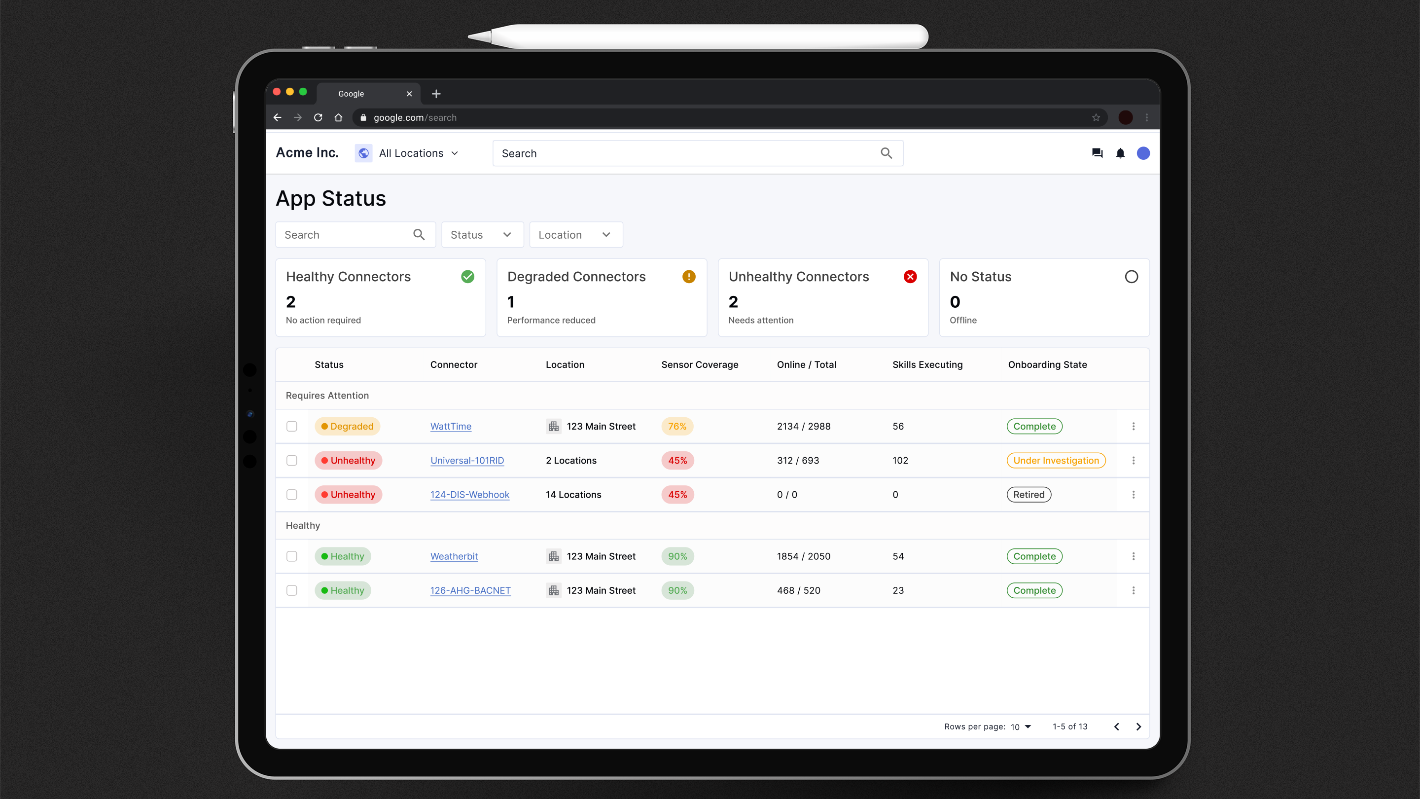
Task: Open the 124-DIS-Webhook connector link
Action: click(x=470, y=495)
